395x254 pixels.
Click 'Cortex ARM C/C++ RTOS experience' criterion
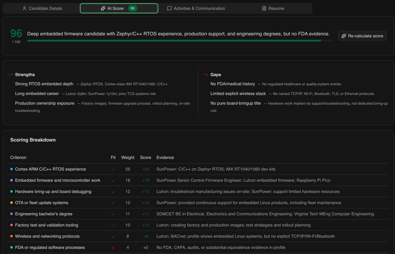(x=51, y=169)
